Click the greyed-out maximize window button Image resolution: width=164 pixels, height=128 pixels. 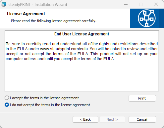click(x=141, y=5)
